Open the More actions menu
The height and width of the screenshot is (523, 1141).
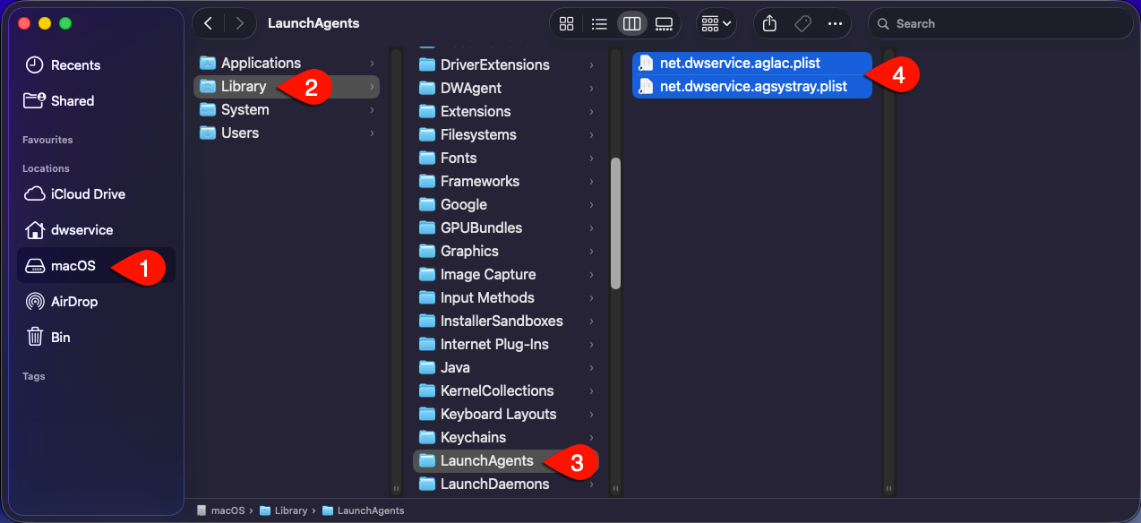tap(835, 23)
